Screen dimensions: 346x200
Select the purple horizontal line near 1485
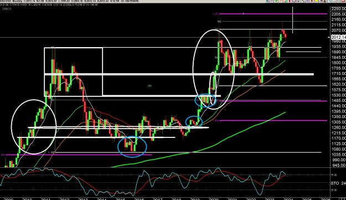[x=273, y=101]
